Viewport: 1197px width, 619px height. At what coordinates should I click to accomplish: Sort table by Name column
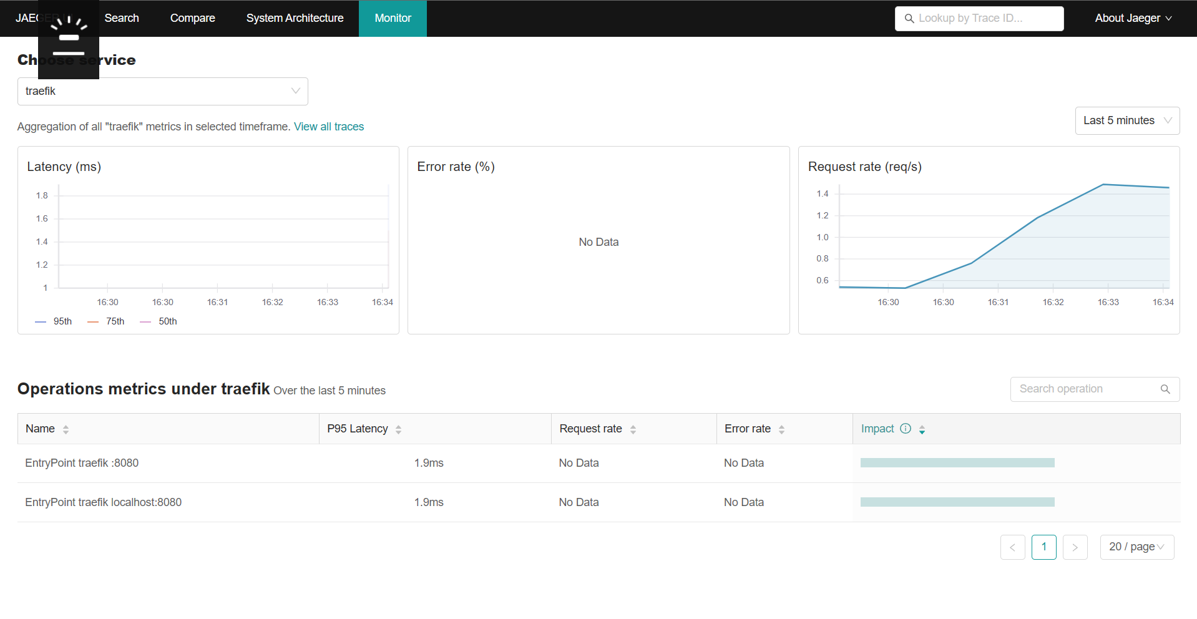click(66, 429)
